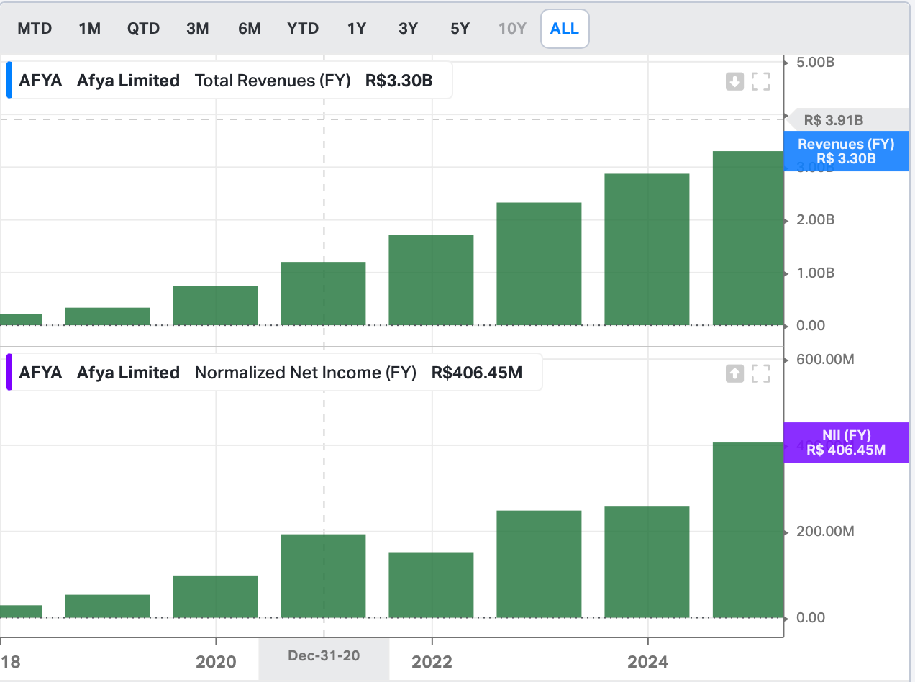Click the 2022 label on time axis
Screen dimensions: 915x682
(432, 661)
